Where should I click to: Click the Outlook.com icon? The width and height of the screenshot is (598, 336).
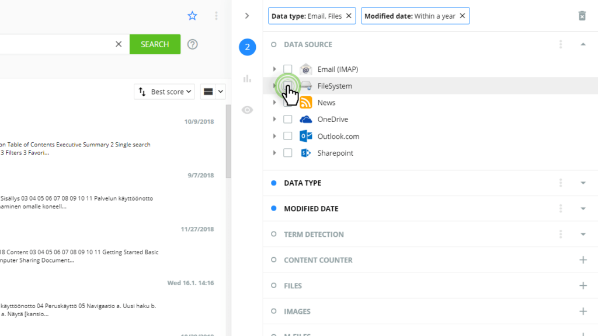(306, 136)
